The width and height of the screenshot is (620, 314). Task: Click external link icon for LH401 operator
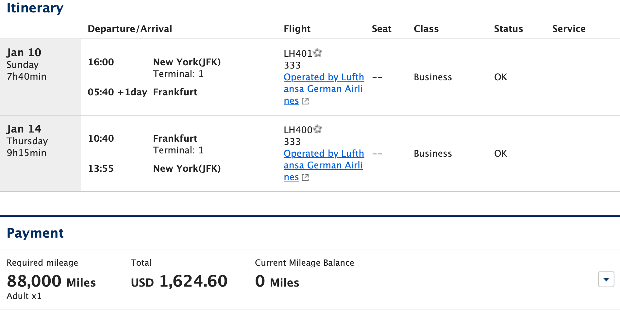[x=305, y=101]
